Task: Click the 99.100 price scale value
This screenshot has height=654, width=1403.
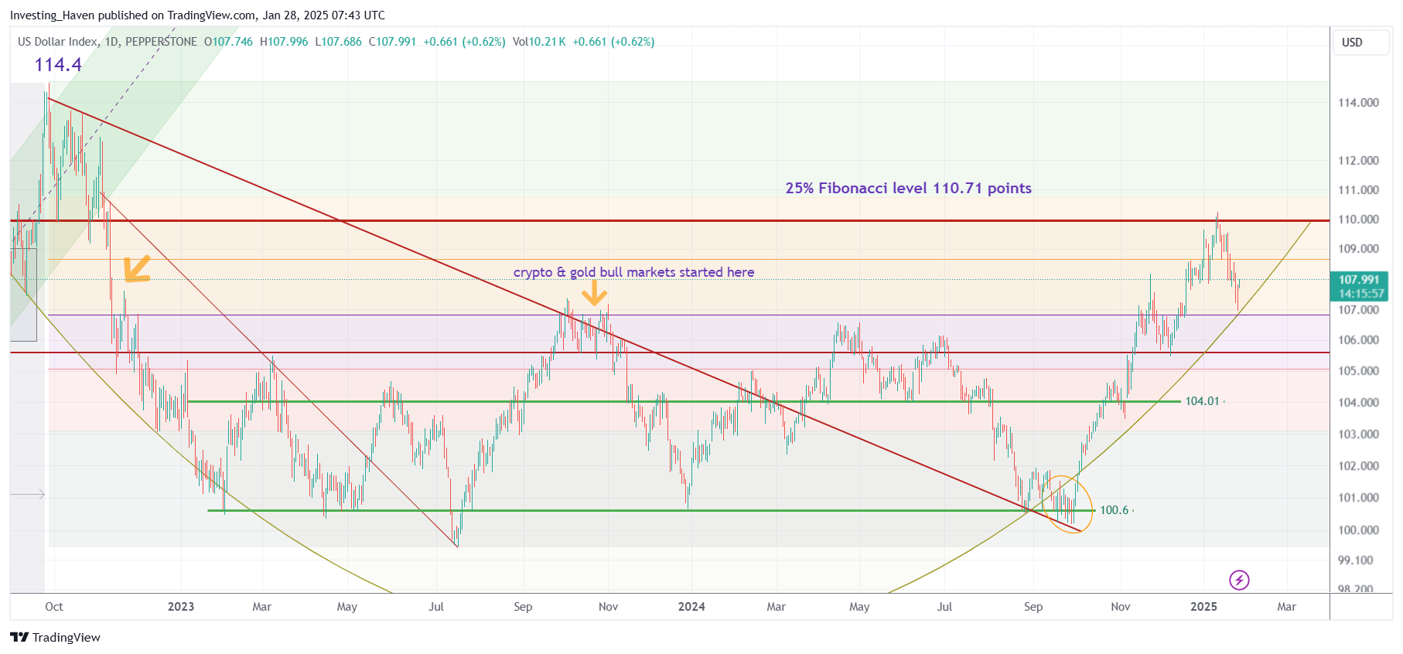Action: coord(1356,560)
